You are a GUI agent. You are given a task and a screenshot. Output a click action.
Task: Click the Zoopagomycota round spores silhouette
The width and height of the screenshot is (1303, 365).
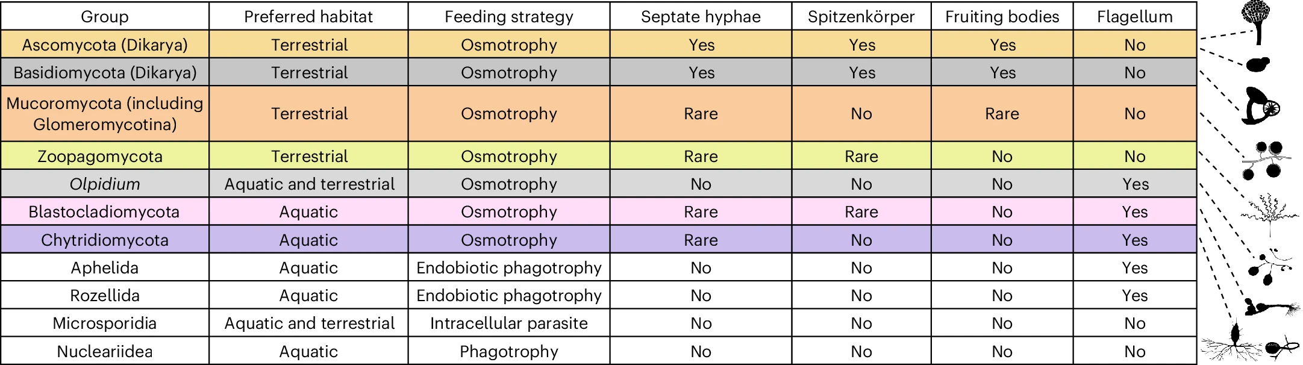click(1265, 160)
